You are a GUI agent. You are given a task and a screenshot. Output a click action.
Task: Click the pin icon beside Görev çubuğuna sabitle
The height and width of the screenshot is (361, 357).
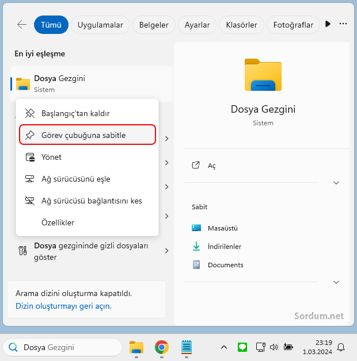[x=30, y=135]
